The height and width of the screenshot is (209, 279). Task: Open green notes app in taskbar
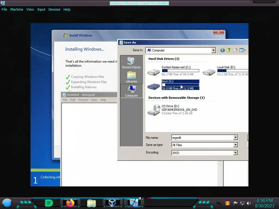[x=49, y=203]
